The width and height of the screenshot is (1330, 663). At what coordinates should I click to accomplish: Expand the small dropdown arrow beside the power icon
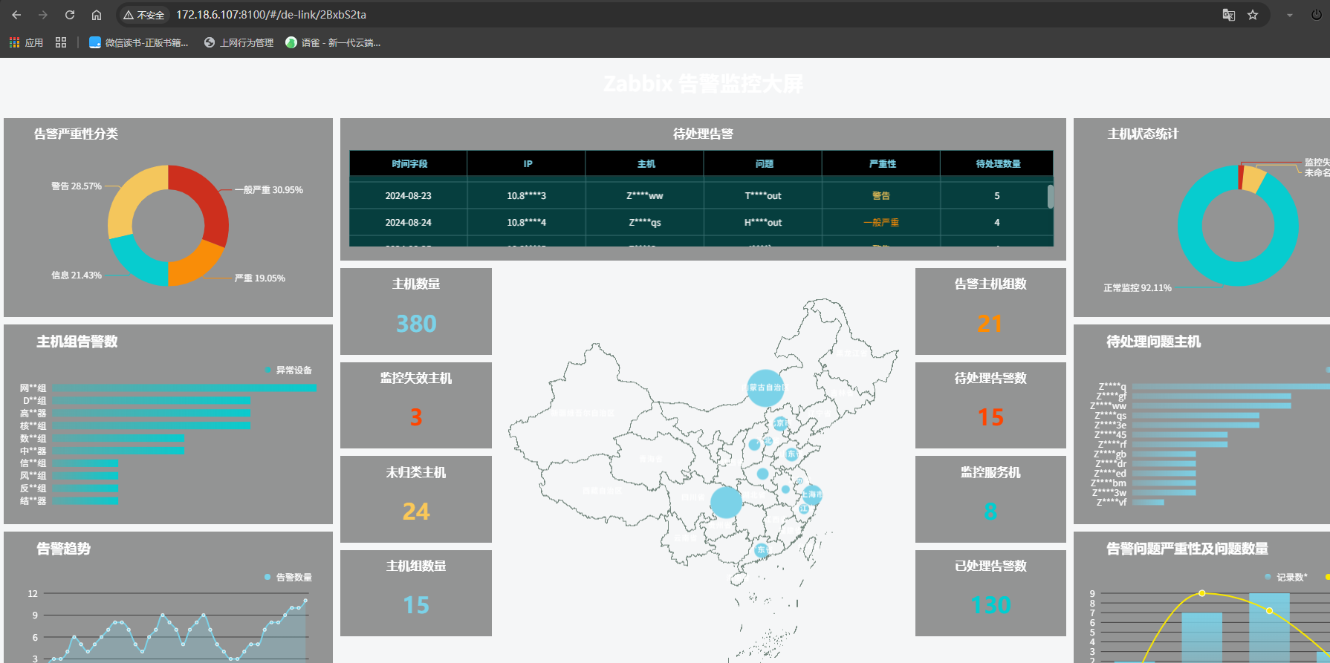1290,15
